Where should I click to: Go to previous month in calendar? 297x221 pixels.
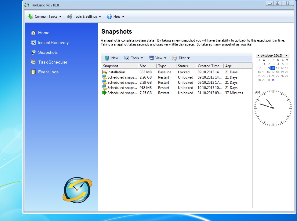(x=258, y=55)
